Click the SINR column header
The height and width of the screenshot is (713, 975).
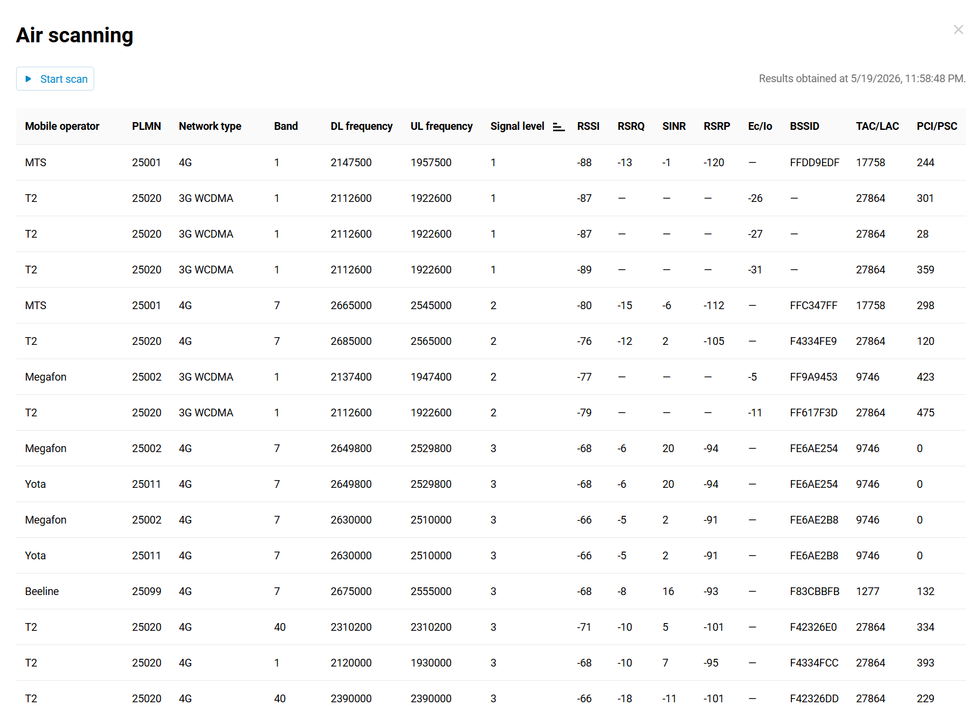pos(674,126)
